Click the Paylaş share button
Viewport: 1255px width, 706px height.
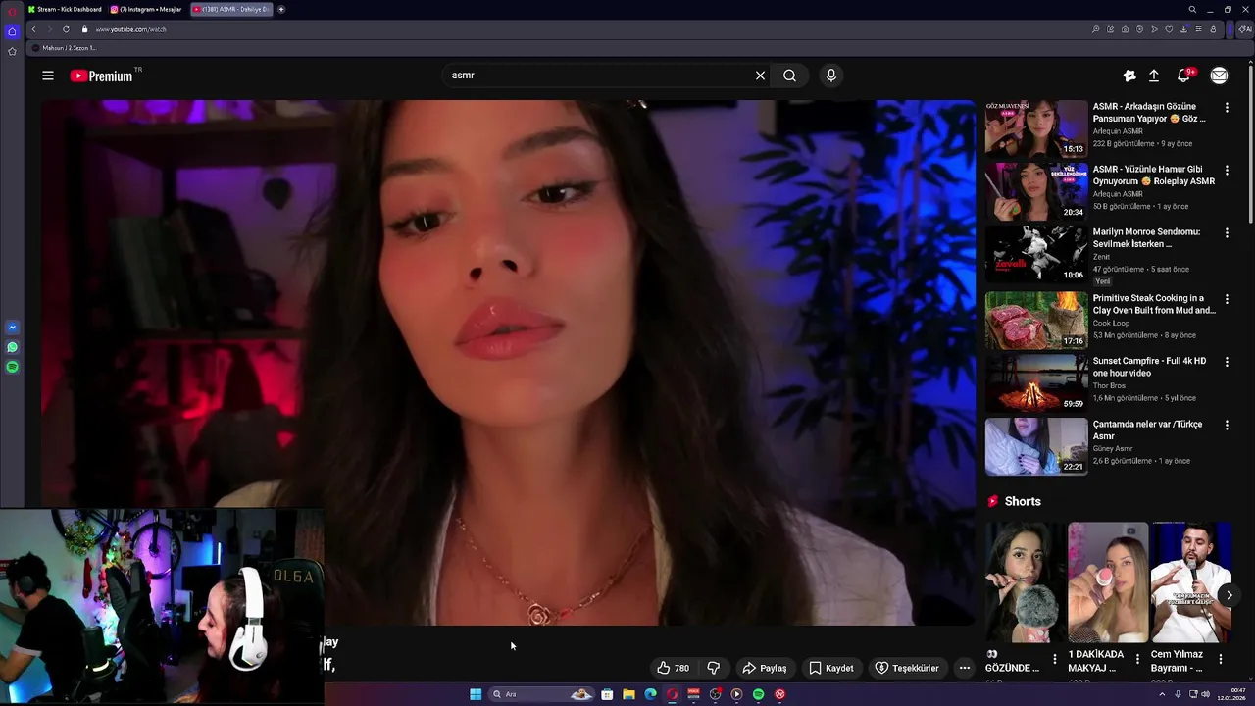point(765,668)
